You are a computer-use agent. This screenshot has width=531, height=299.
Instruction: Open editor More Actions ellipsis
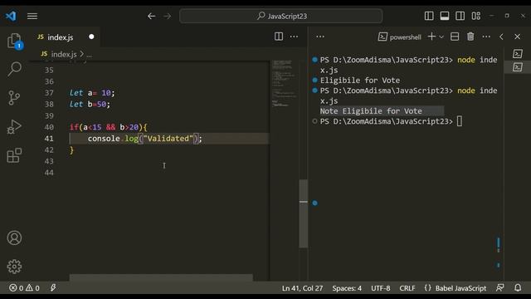(294, 37)
